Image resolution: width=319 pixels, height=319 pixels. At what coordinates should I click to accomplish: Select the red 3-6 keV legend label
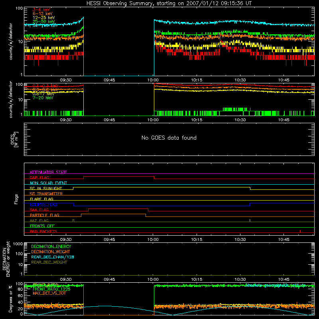click(x=41, y=10)
